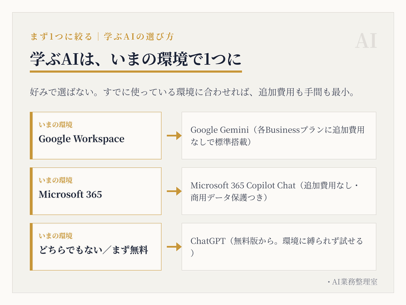Click the 'Microsoft 365 Copilot Chat' recommendation box
The height and width of the screenshot is (305, 406).
tap(279, 191)
